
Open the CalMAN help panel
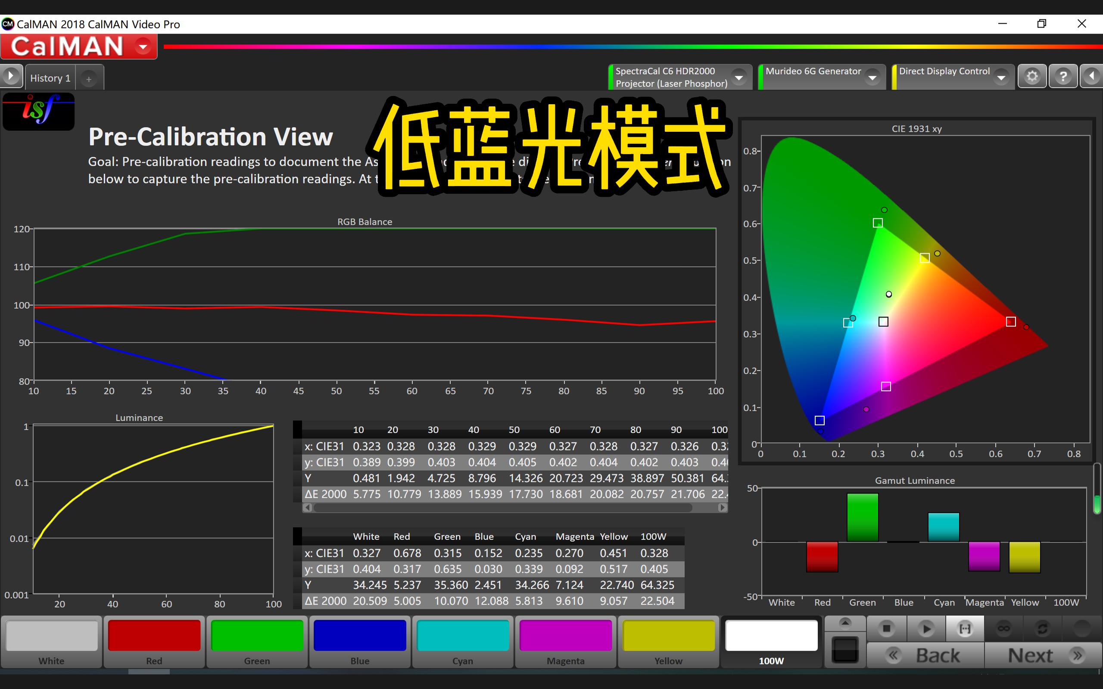1063,76
